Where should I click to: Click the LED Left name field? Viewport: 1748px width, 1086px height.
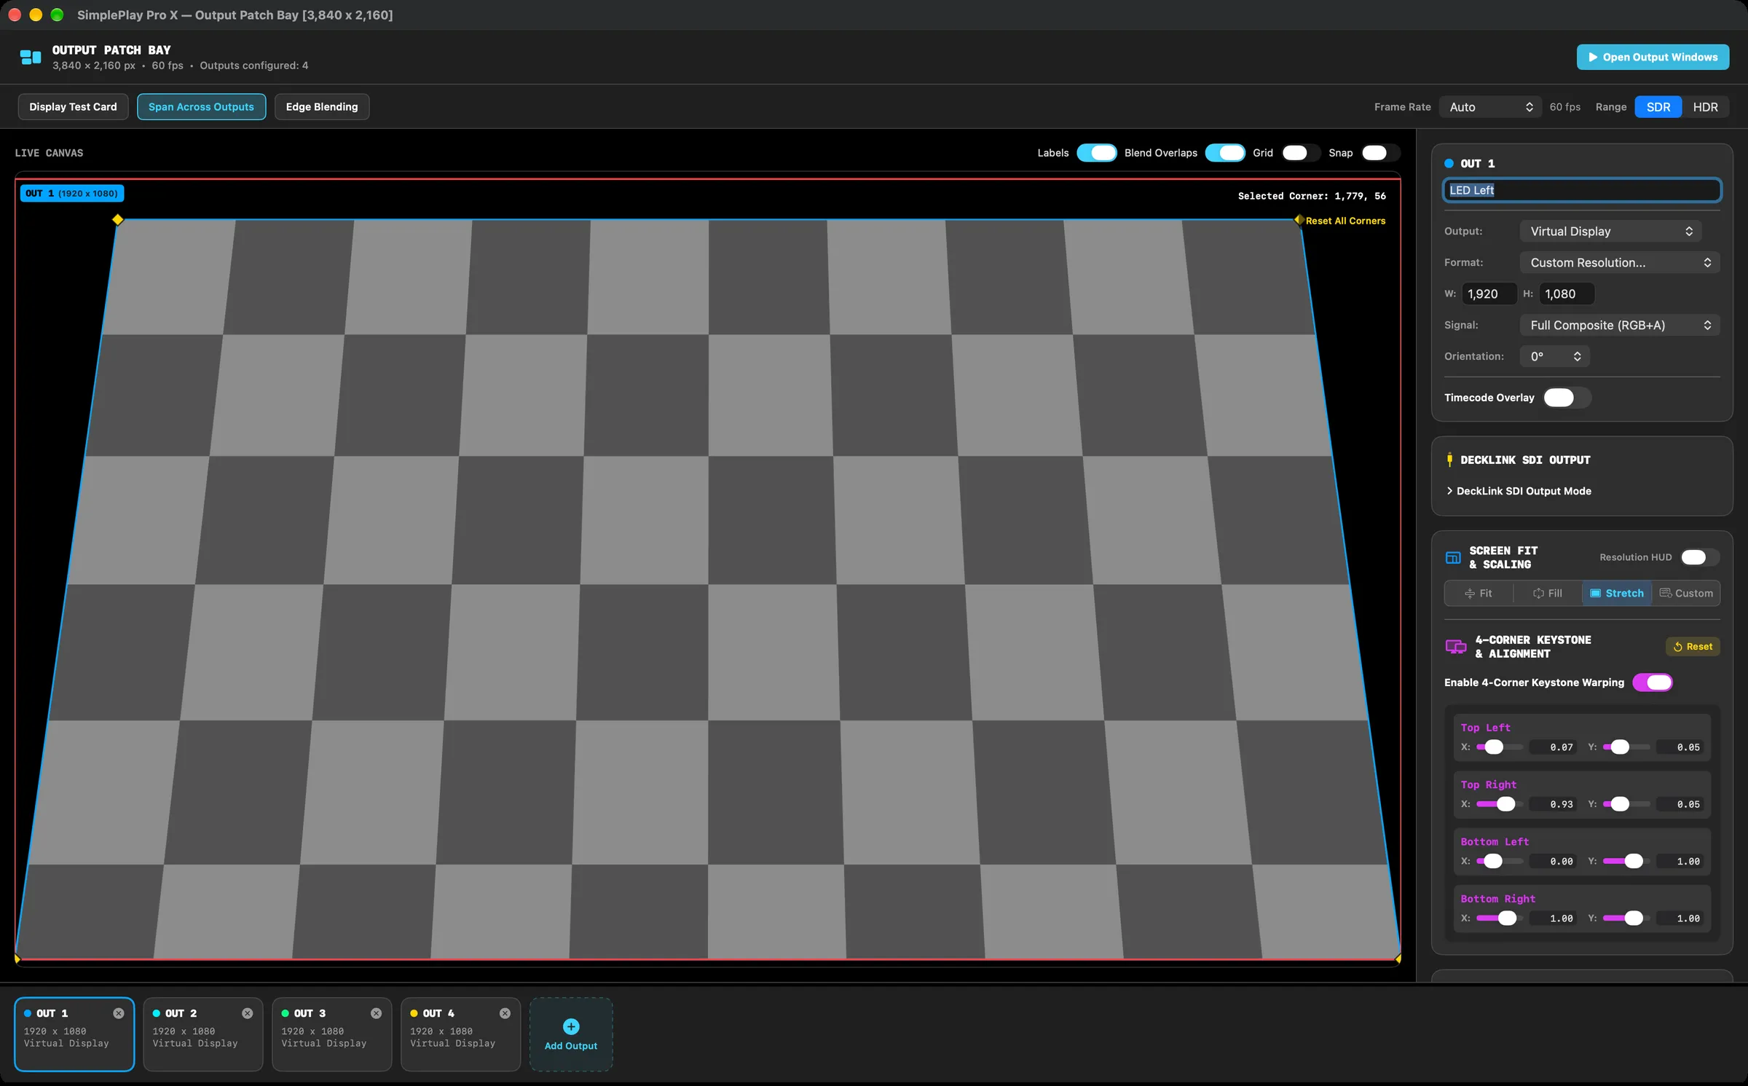pyautogui.click(x=1582, y=190)
